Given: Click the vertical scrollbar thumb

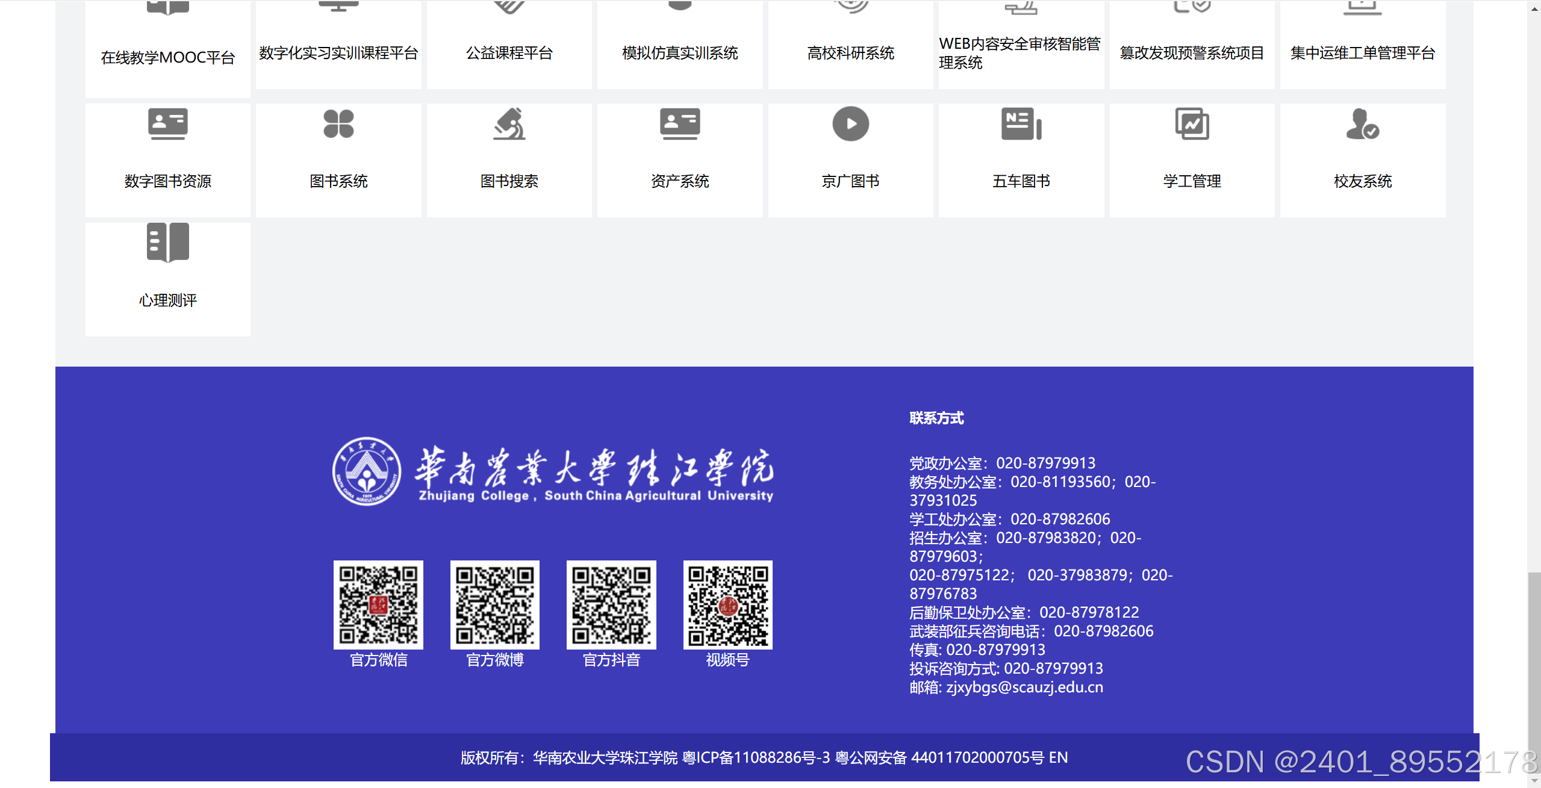Looking at the screenshot, I should pos(1534,668).
